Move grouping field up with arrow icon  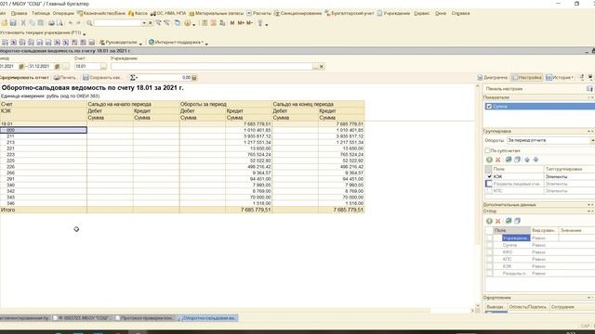point(527,160)
